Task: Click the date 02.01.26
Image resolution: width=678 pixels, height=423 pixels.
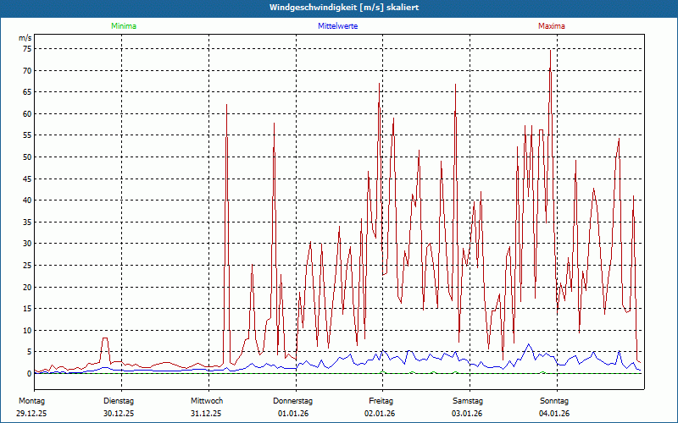Action: pyautogui.click(x=380, y=414)
